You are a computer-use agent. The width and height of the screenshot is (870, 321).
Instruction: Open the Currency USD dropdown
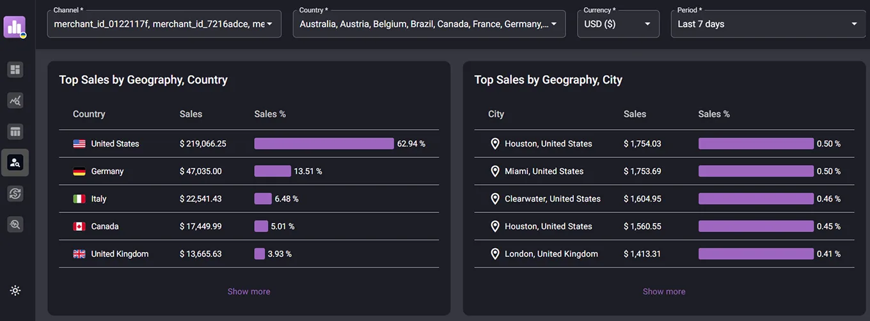(x=617, y=24)
